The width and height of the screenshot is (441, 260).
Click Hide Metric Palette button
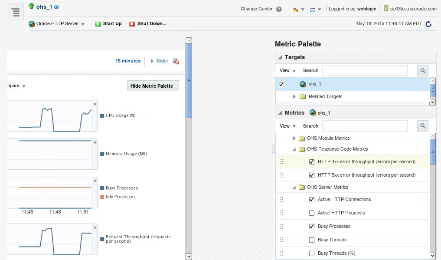153,86
